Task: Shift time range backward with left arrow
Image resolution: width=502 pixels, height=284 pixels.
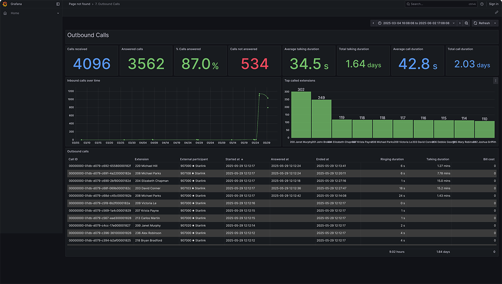Action: [x=373, y=23]
